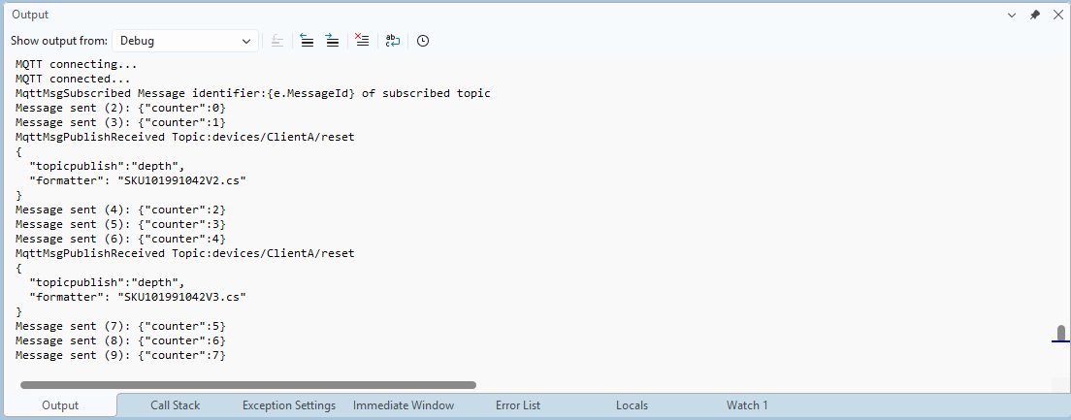Click the Find Message in Code icon
Viewport: 1071px width, 420px height.
(x=277, y=41)
